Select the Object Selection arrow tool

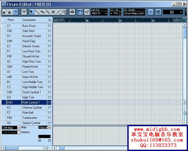pyautogui.click(x=31, y=12)
